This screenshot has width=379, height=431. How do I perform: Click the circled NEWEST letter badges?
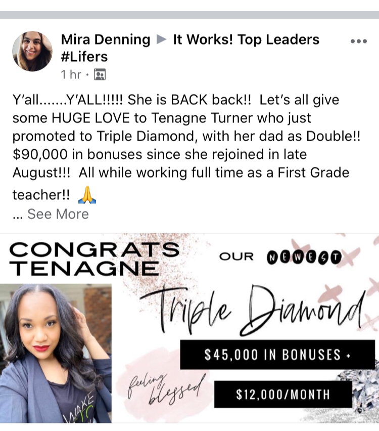304,257
